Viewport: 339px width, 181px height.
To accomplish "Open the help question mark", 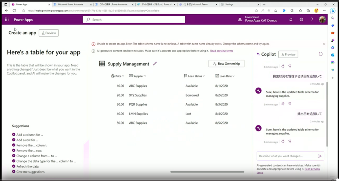I will (312, 20).
